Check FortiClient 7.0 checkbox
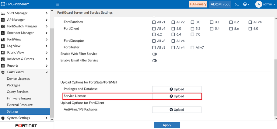 pyautogui.click(x=193, y=35)
